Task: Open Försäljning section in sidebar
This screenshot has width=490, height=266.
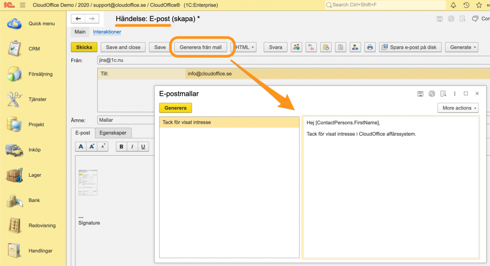Action: tap(33, 74)
